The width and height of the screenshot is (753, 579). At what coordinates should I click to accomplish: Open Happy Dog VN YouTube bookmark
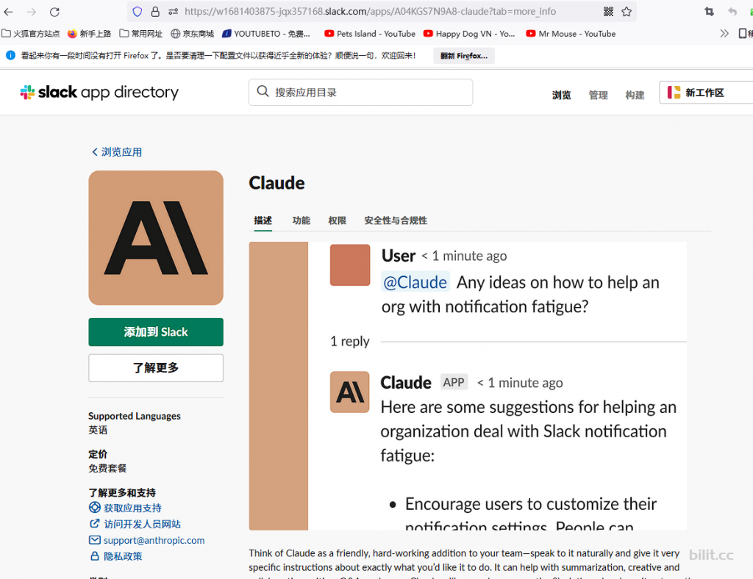(469, 34)
